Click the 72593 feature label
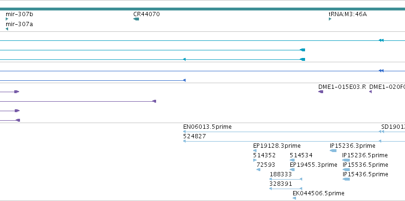 click(266, 165)
